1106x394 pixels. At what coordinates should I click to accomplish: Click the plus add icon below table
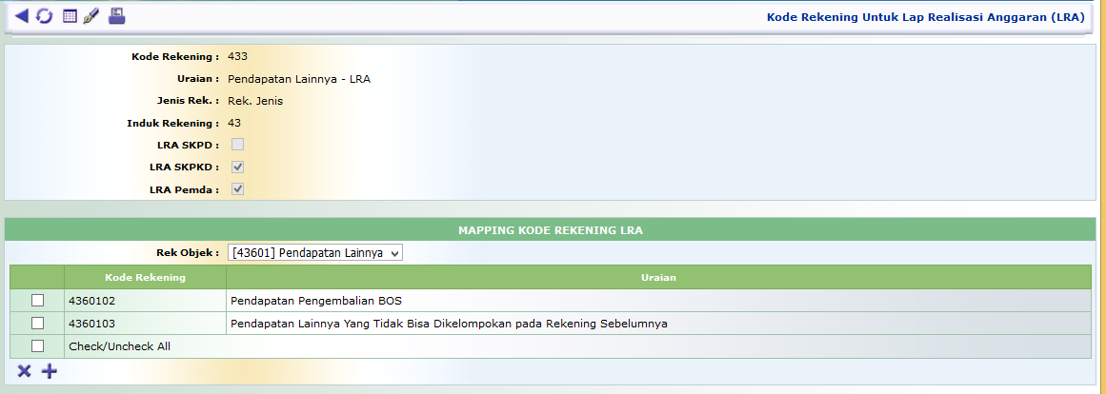[49, 371]
